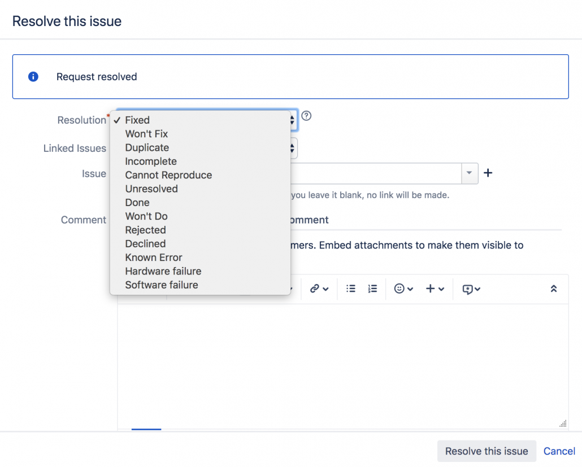This screenshot has width=582, height=467.
Task: Toggle numbered list in comment editor
Action: [x=372, y=289]
